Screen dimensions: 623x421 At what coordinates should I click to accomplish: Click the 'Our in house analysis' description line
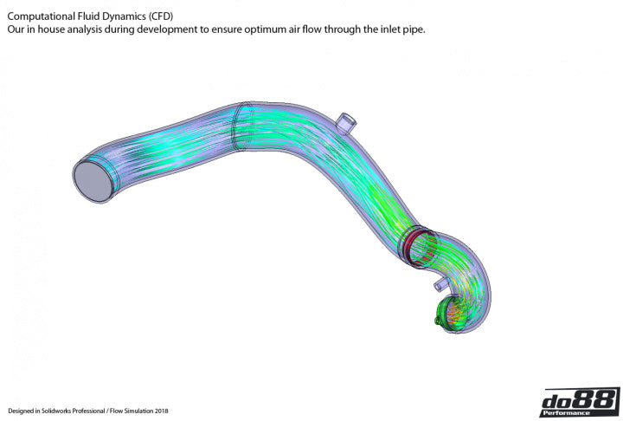tap(216, 29)
